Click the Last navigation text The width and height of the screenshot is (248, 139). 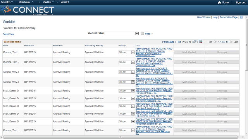click(x=236, y=42)
